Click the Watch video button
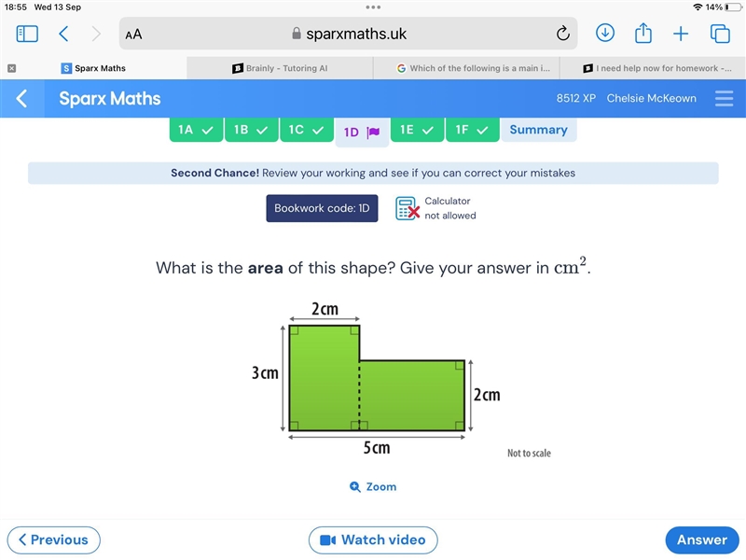Screen dimensions: 746x560 (373, 540)
